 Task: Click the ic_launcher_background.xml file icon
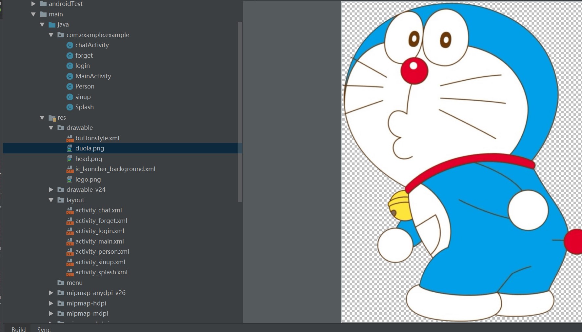point(70,169)
